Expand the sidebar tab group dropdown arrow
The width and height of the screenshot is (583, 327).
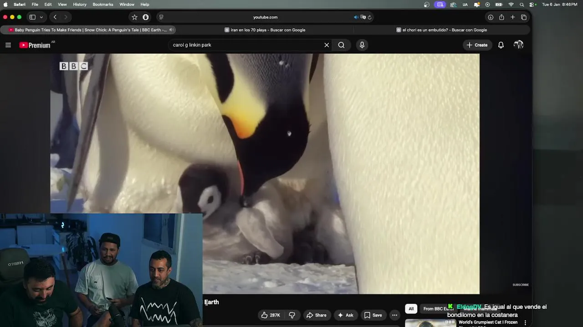[x=41, y=17]
